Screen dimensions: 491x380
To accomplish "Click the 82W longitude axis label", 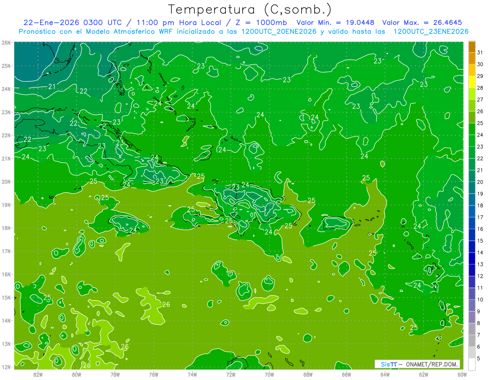I will 38,374.
